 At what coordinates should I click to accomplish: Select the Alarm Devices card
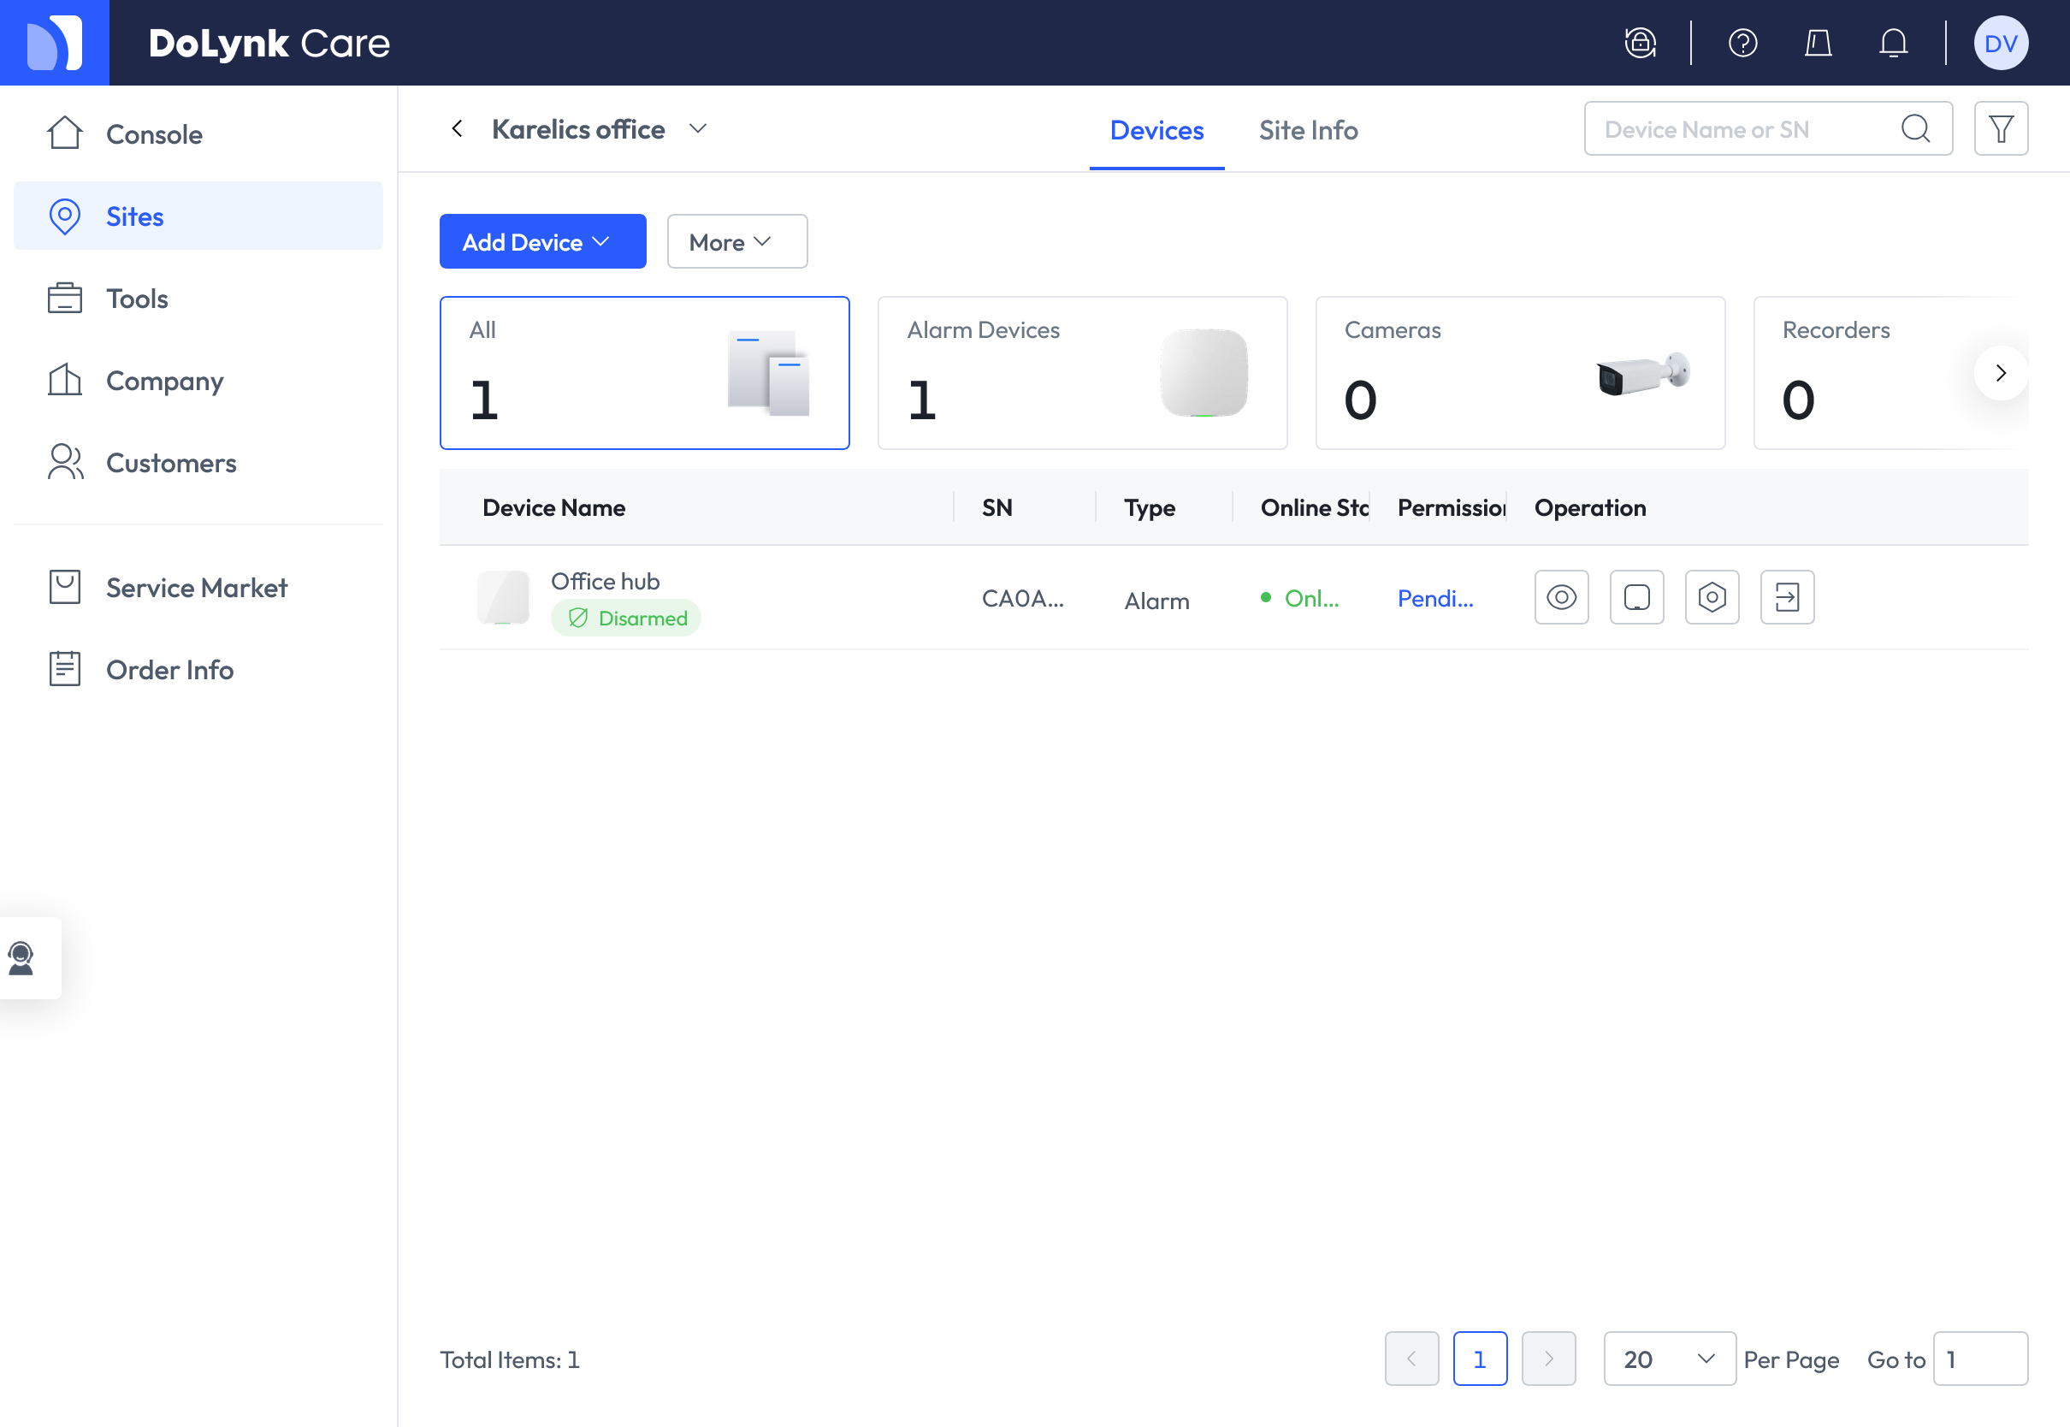coord(1082,373)
